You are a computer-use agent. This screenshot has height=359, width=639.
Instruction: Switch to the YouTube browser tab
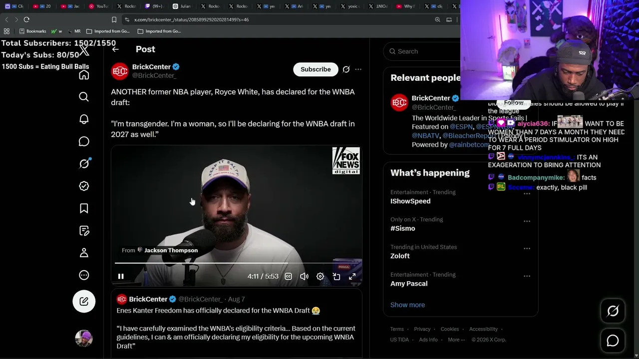coord(98,6)
